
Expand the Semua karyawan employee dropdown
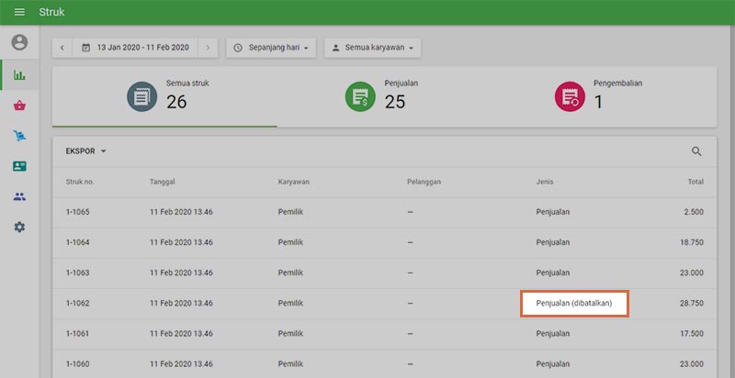[x=372, y=47]
